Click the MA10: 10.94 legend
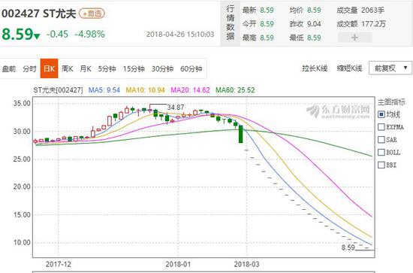413x273 pixels. (145, 90)
